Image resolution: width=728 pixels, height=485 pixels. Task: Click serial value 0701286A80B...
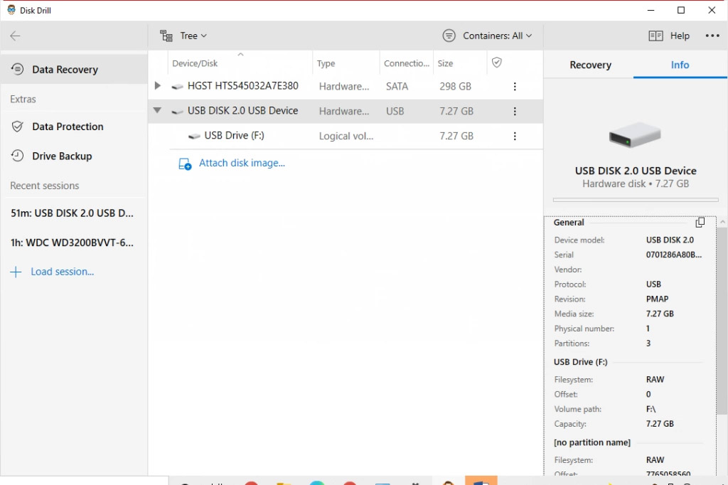674,255
